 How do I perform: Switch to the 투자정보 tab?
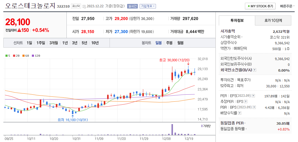pyautogui.click(x=237, y=21)
